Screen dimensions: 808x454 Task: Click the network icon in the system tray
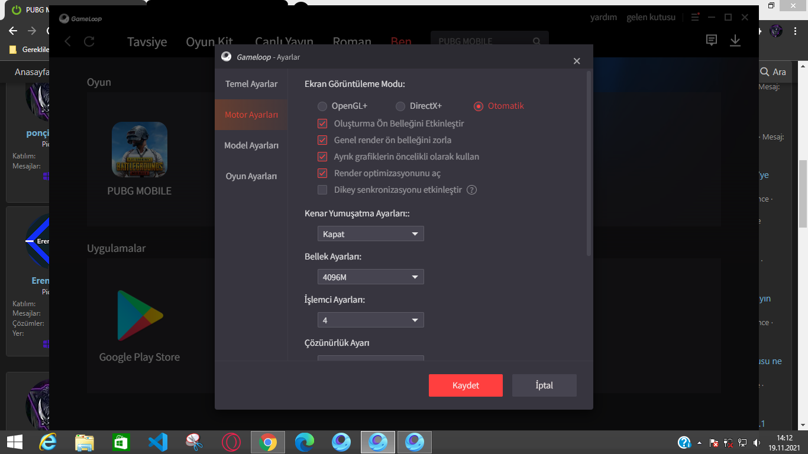[x=742, y=442]
